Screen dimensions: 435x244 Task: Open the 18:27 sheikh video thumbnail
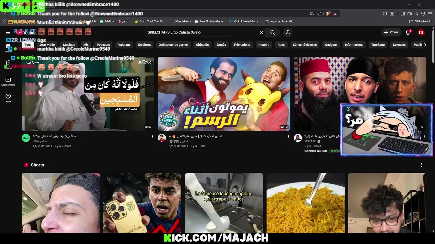coord(88,94)
